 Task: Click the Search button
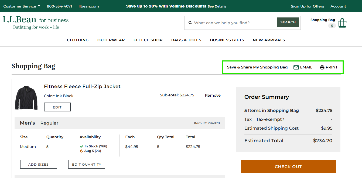coord(288,22)
